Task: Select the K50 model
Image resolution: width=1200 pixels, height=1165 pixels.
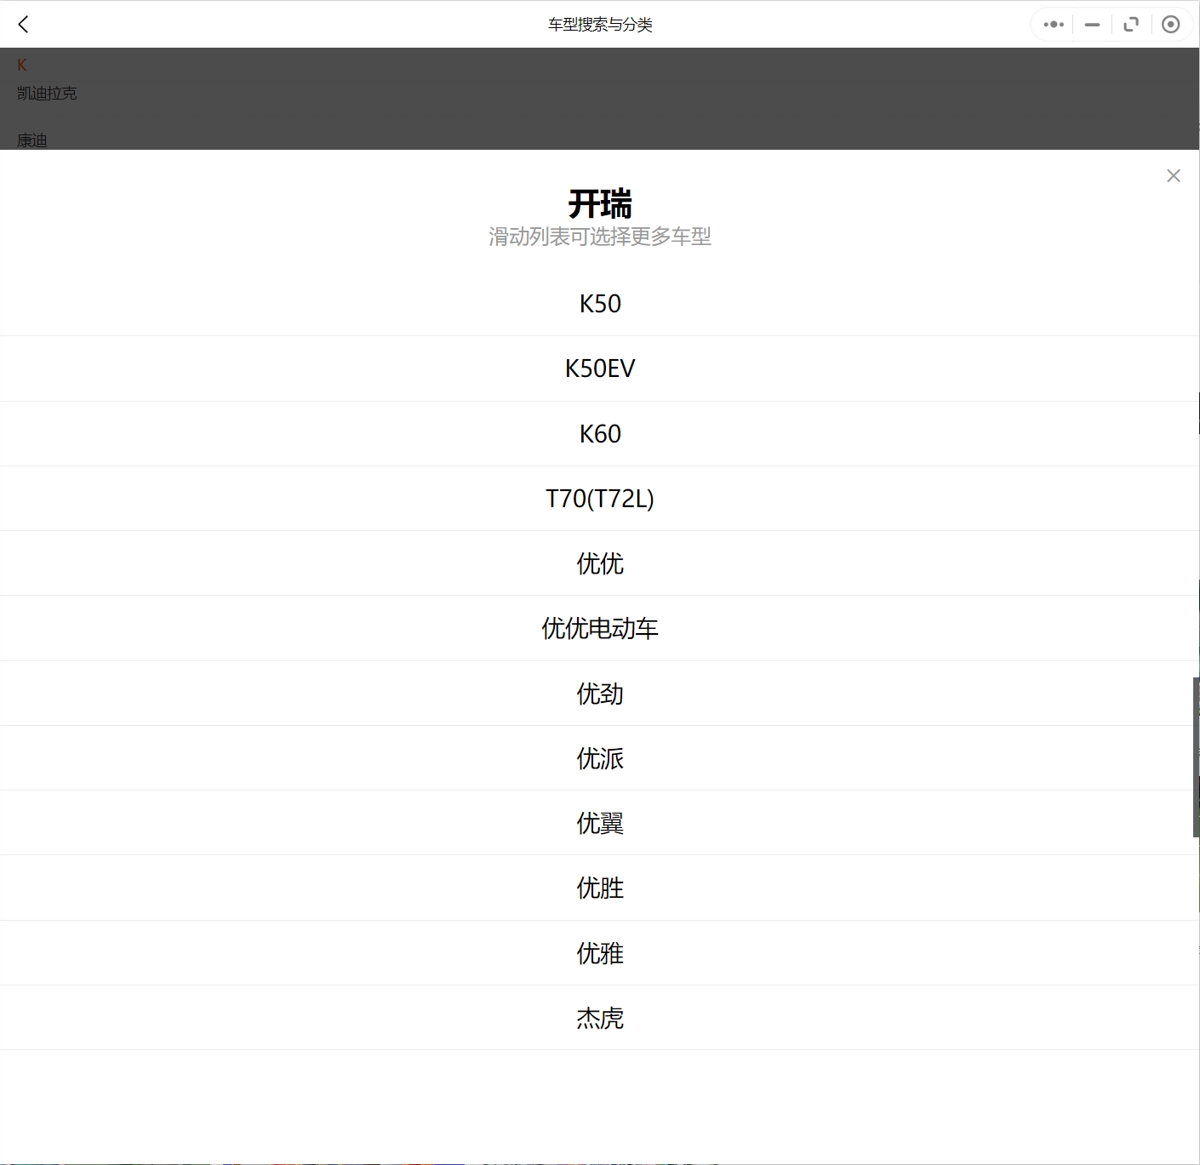Action: (x=600, y=304)
